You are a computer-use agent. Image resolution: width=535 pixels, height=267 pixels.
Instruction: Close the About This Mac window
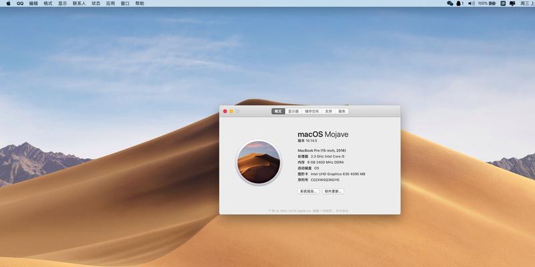pos(225,111)
